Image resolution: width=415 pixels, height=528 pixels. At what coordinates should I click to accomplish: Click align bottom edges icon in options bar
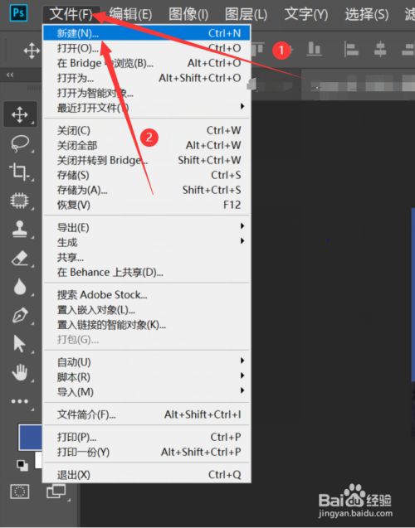(x=315, y=49)
